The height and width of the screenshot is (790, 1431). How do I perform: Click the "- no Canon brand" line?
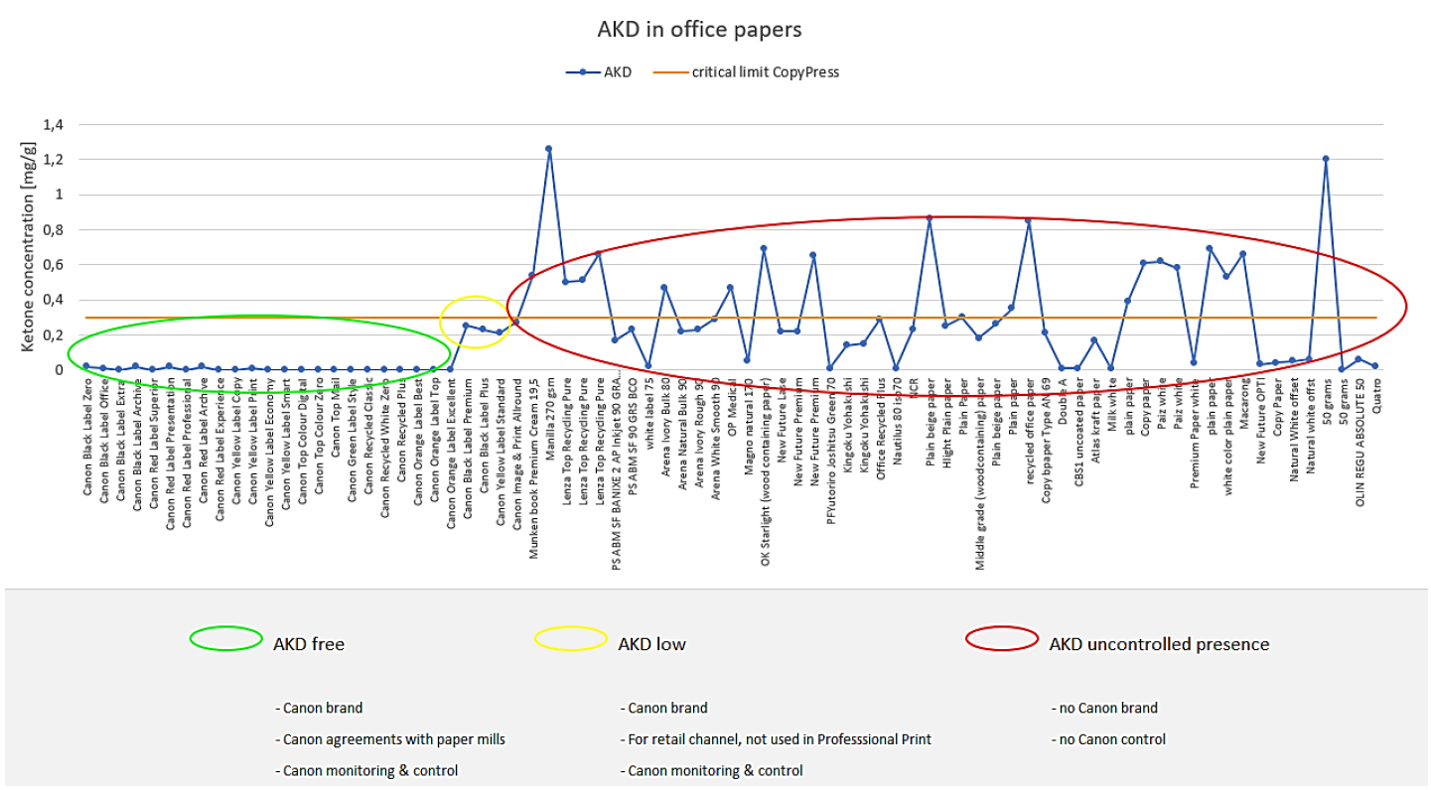pyautogui.click(x=1104, y=709)
